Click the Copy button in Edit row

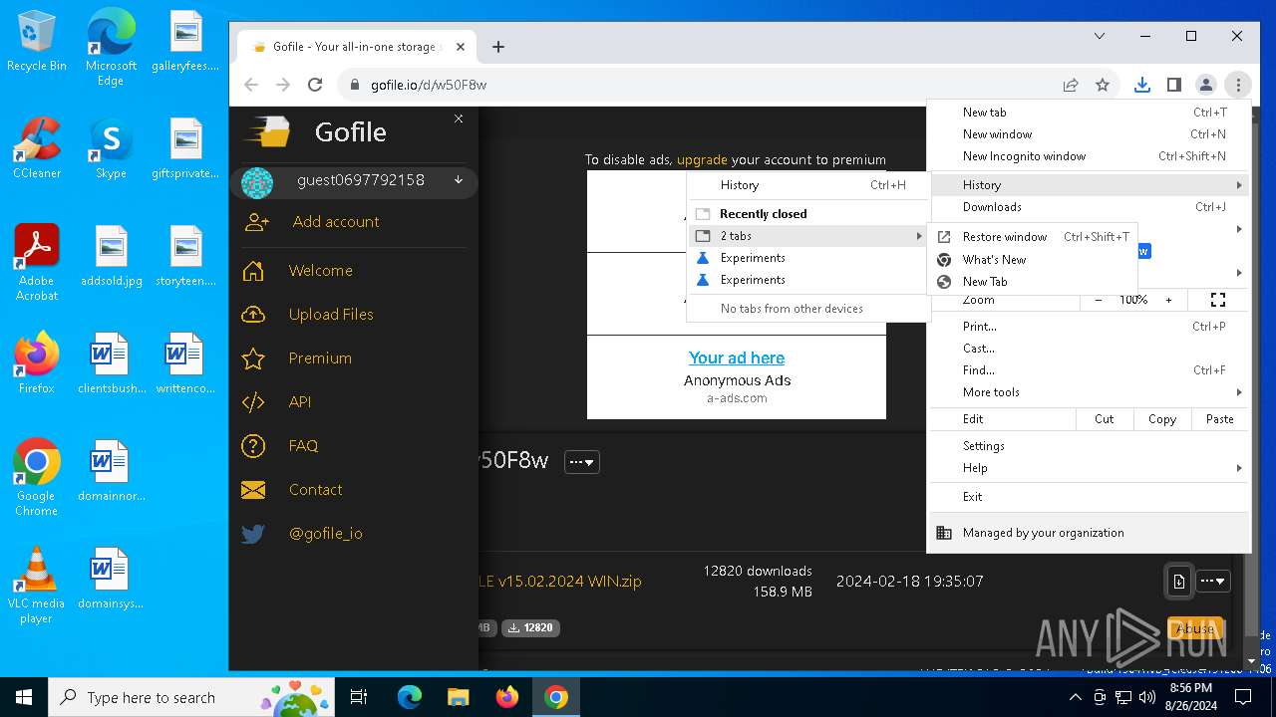point(1162,419)
